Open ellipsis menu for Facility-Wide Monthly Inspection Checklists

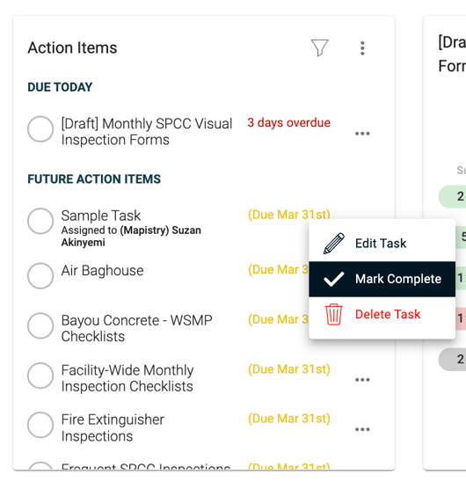click(x=362, y=380)
